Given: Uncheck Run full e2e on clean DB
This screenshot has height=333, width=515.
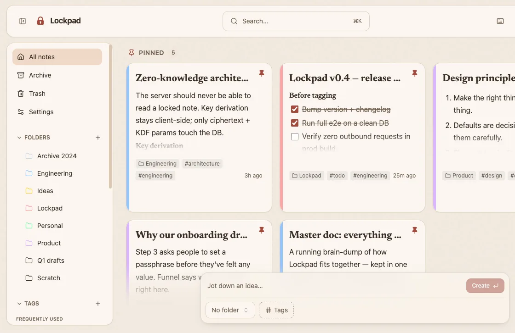Looking at the screenshot, I should [295, 123].
